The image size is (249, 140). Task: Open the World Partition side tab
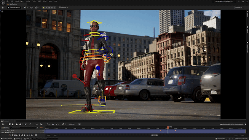pos(247,47)
